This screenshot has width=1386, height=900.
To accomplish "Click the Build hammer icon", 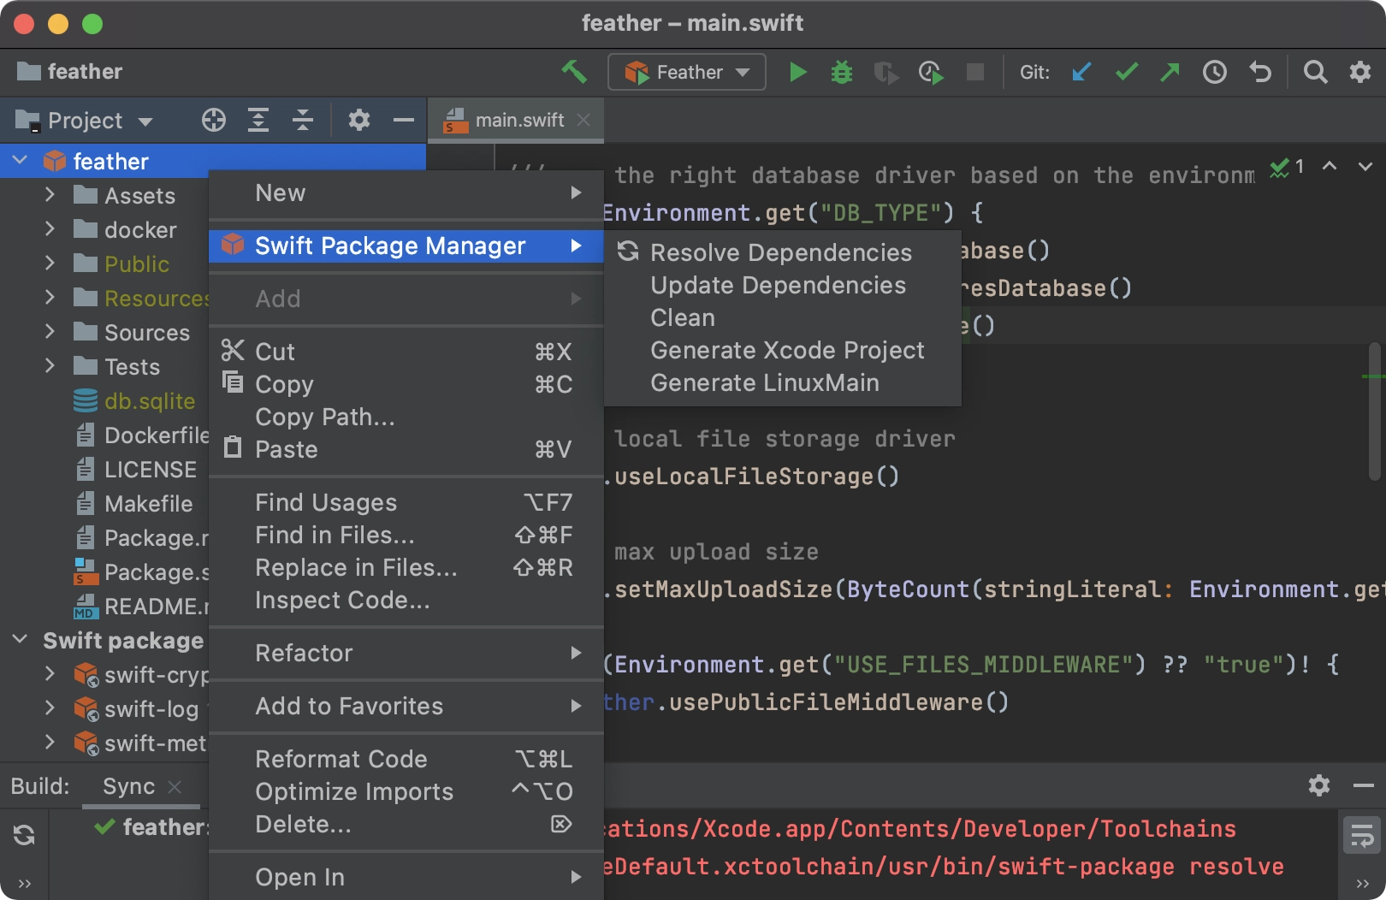I will click(574, 72).
